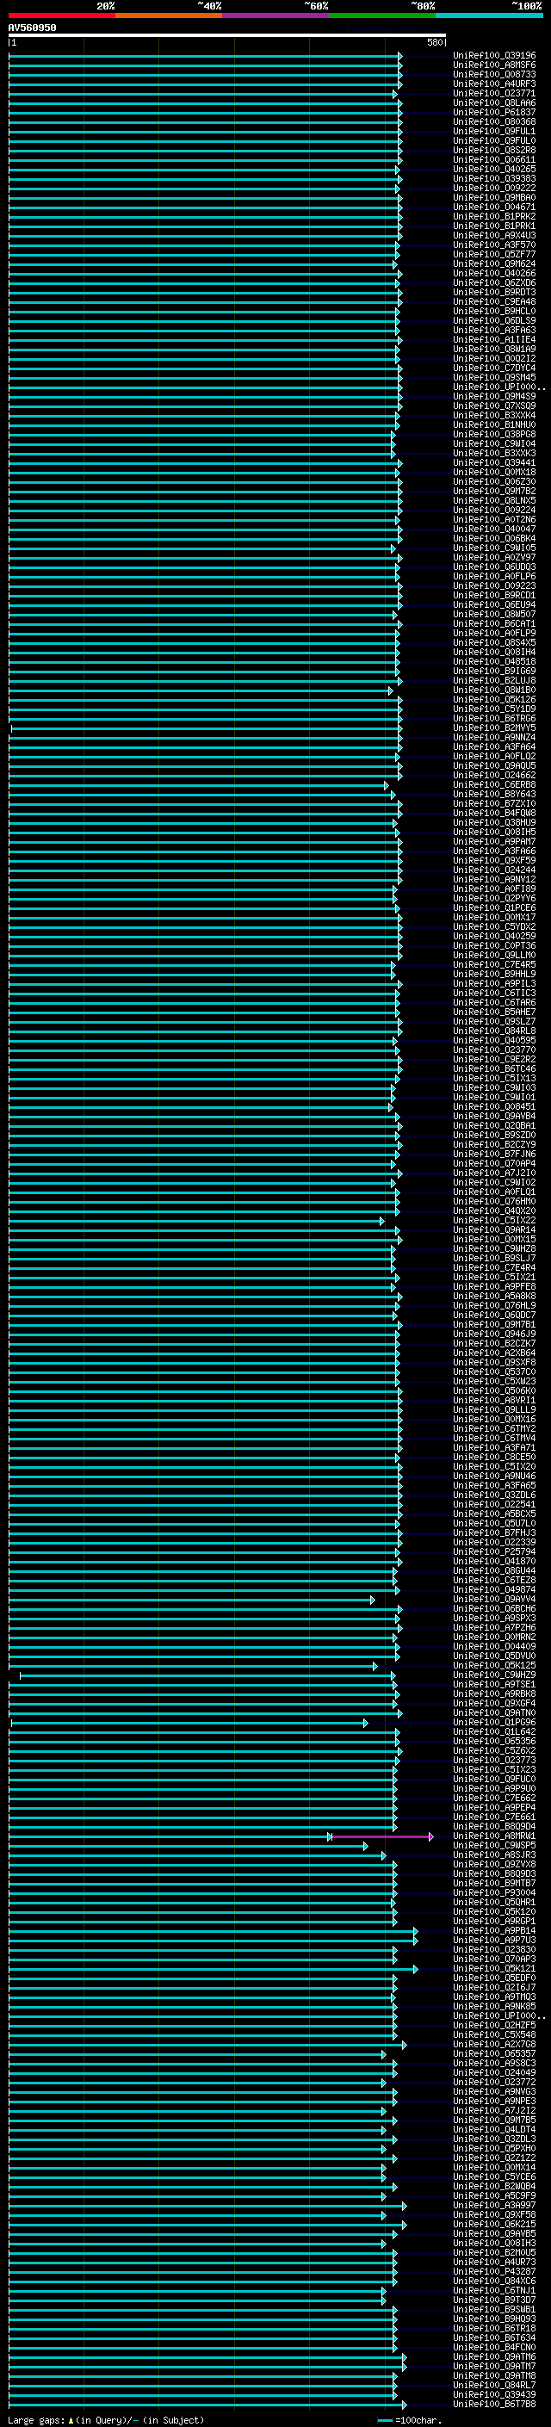The height and width of the screenshot is (2427, 551).
Task: Click the arrowhead ending the A2X7G8 bar
Action: (x=404, y=2045)
